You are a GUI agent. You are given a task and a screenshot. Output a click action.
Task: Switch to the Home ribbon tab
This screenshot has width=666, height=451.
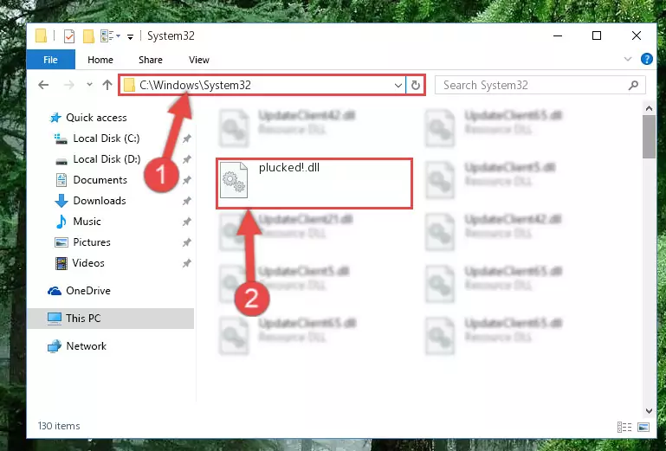click(x=100, y=60)
